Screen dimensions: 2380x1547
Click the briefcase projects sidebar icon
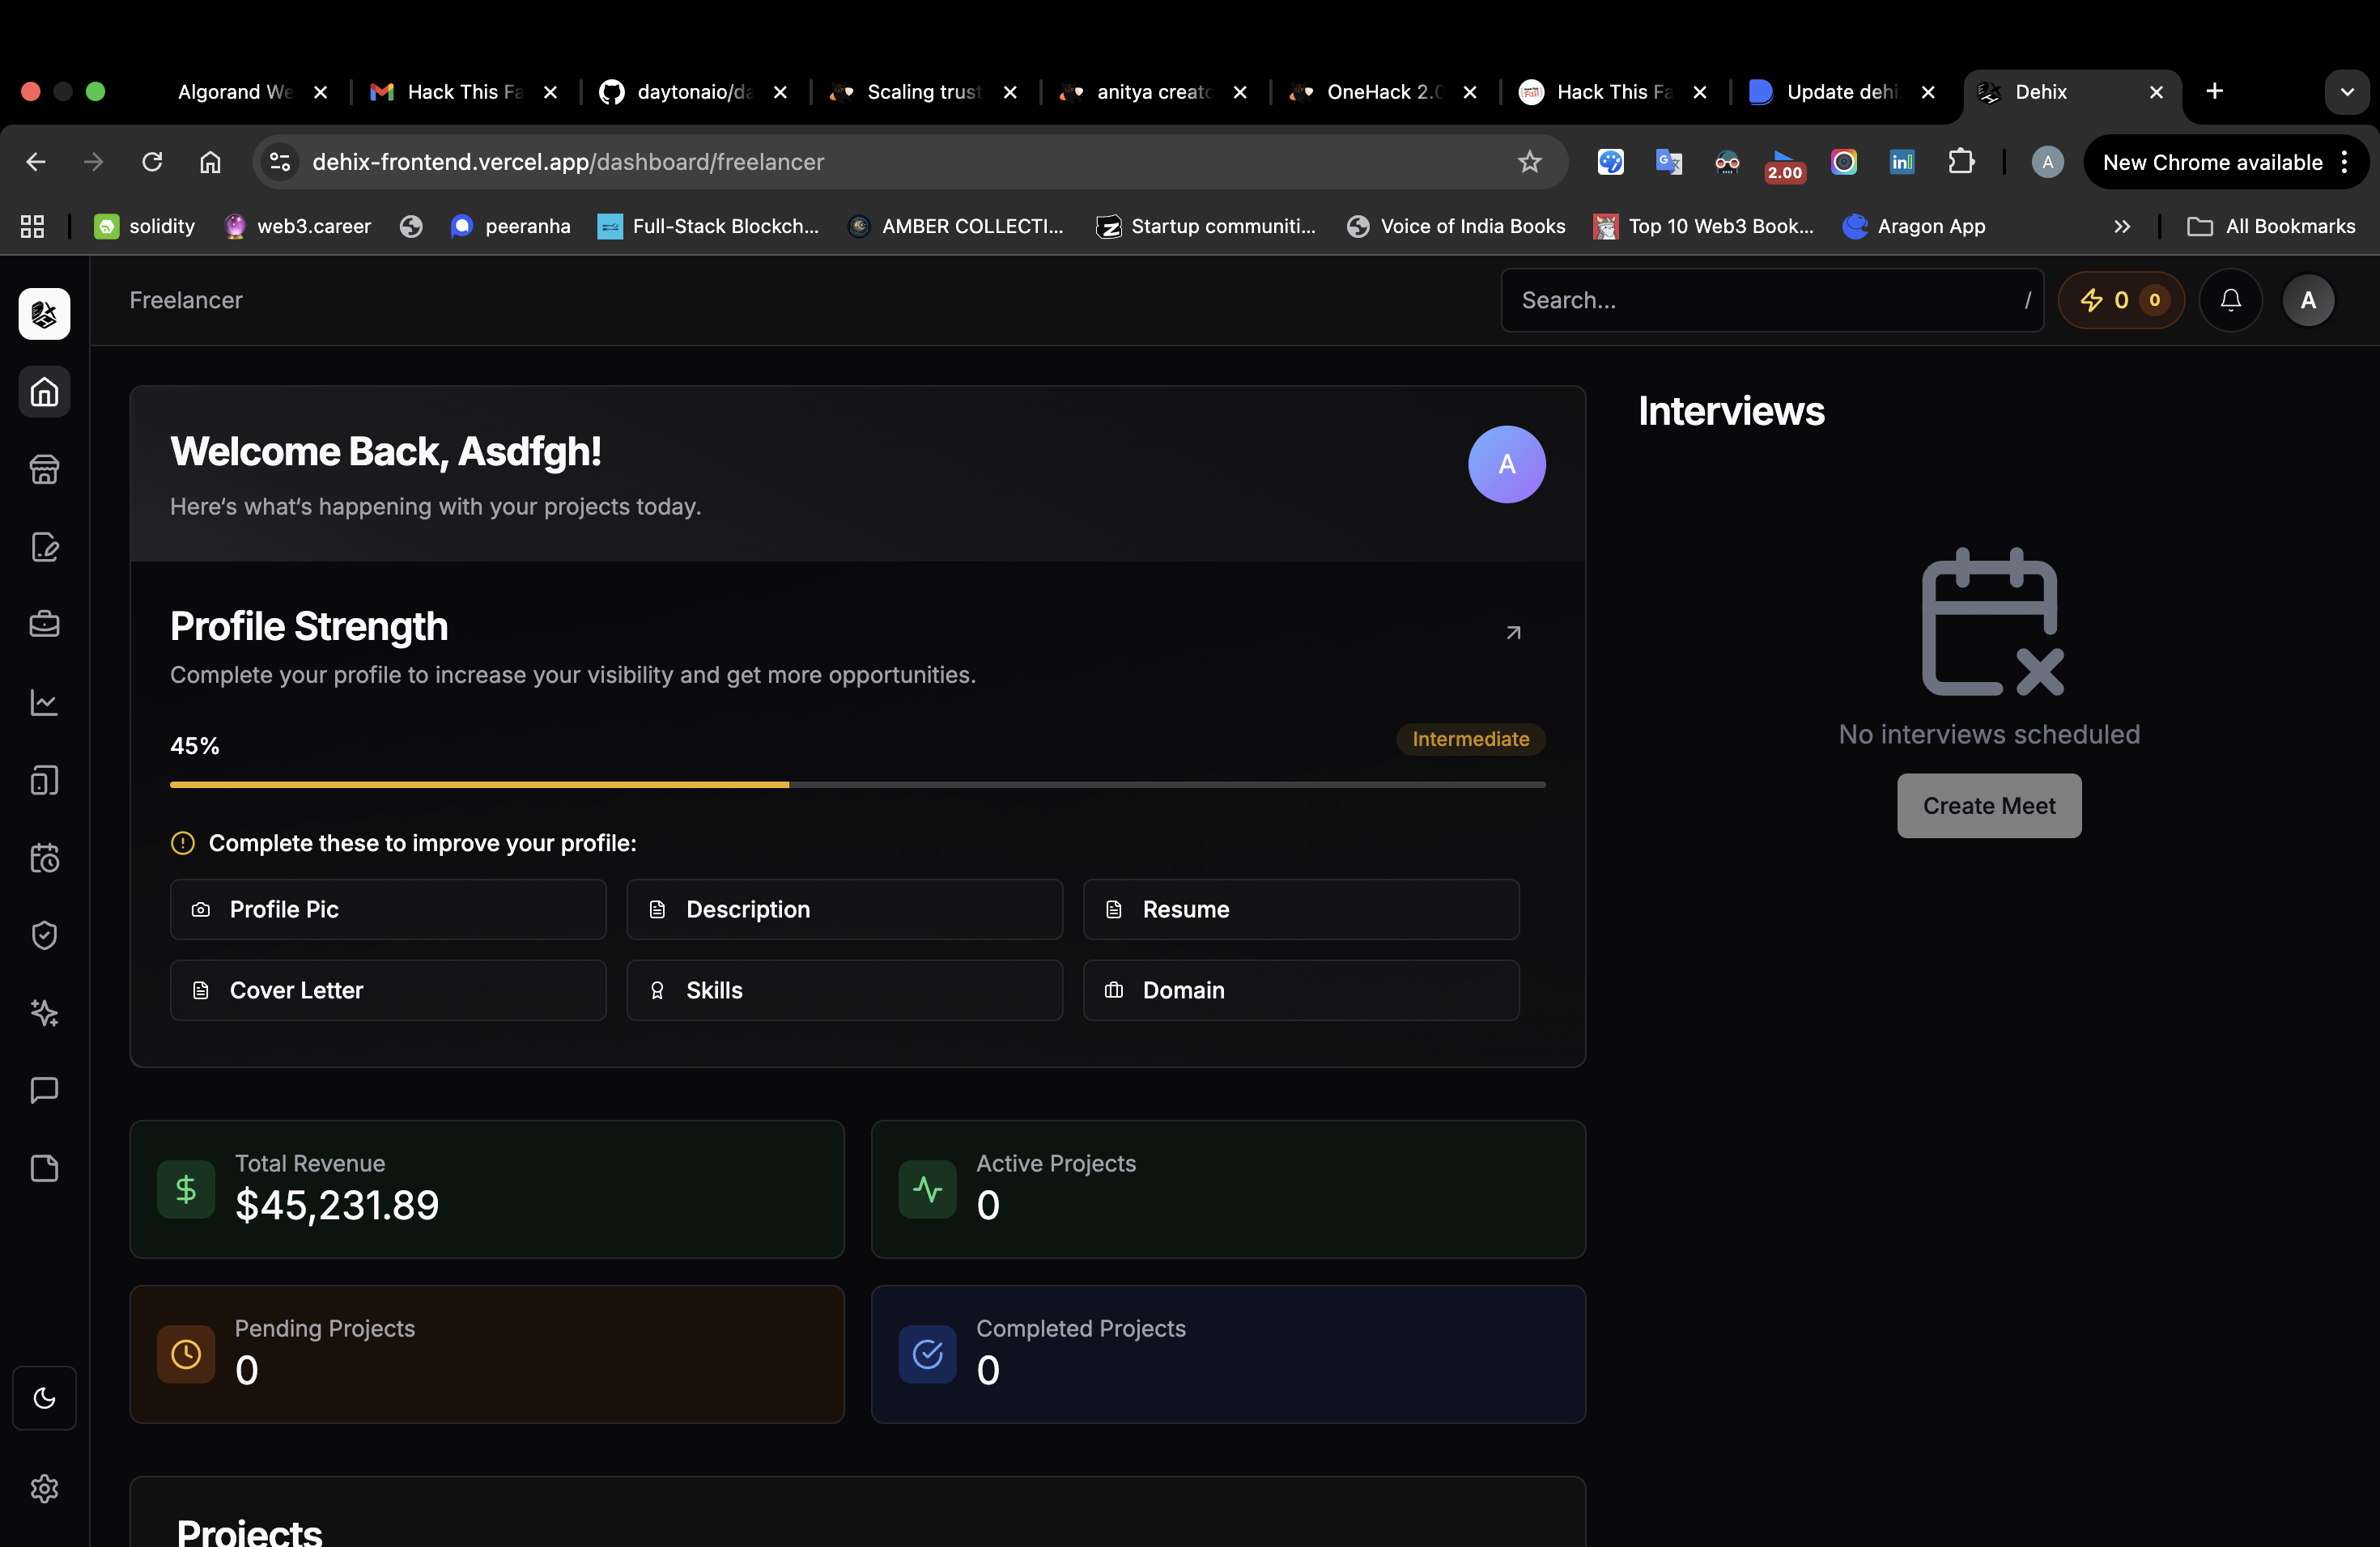44,625
